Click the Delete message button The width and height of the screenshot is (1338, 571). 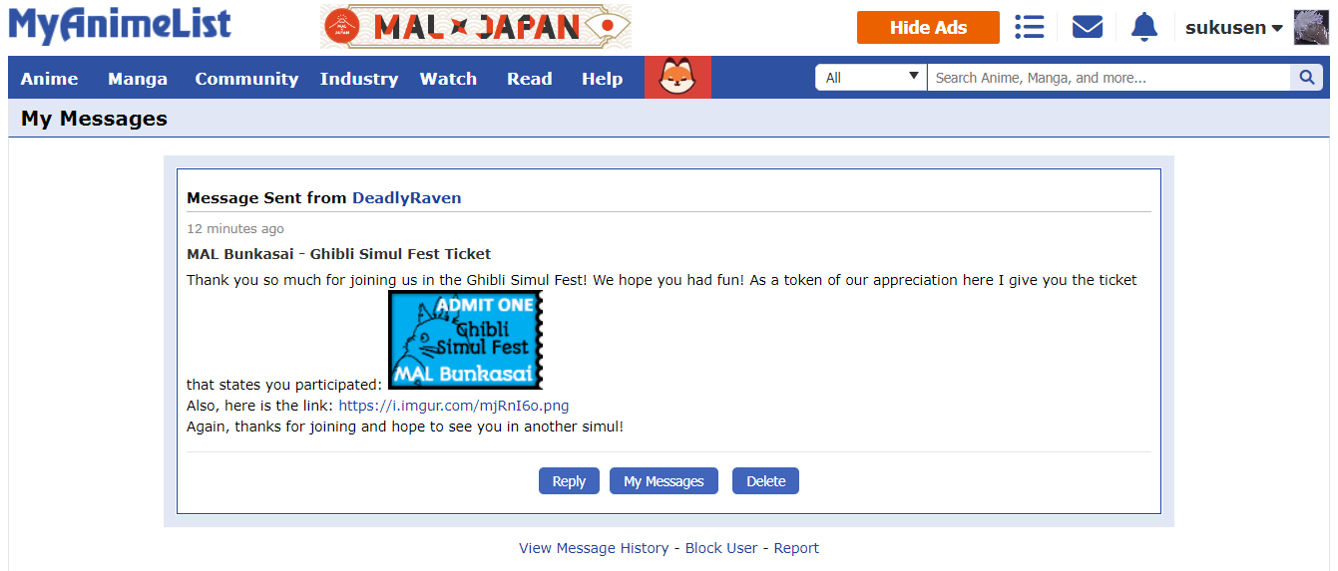[765, 480]
